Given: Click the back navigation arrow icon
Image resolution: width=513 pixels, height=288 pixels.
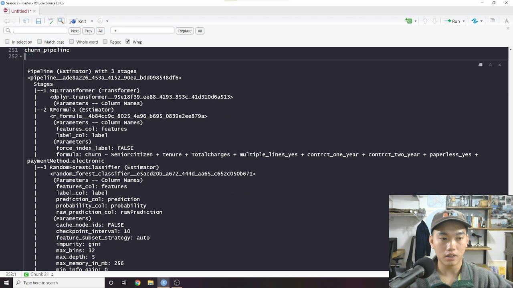Looking at the screenshot, I should pyautogui.click(x=7, y=21).
